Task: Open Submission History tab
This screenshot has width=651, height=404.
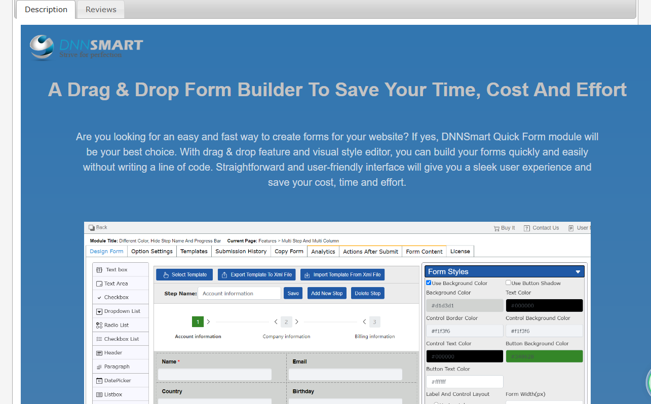Action: (x=241, y=251)
